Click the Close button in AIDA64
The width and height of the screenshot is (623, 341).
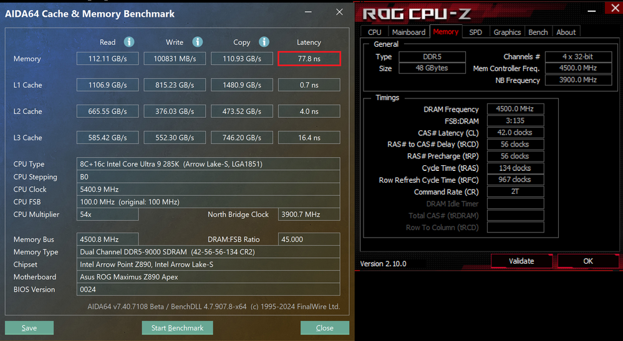(x=325, y=328)
